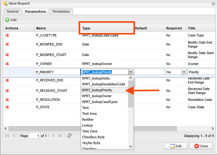Delete the P_MODIFIED_END parameter row
218x155 pixels.
pyautogui.click(x=7, y=44)
